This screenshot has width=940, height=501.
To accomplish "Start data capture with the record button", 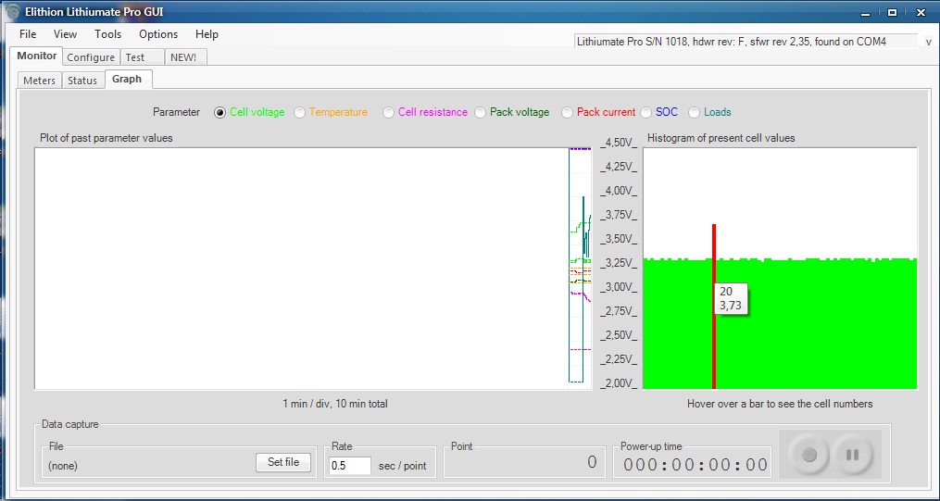I will click(x=809, y=455).
